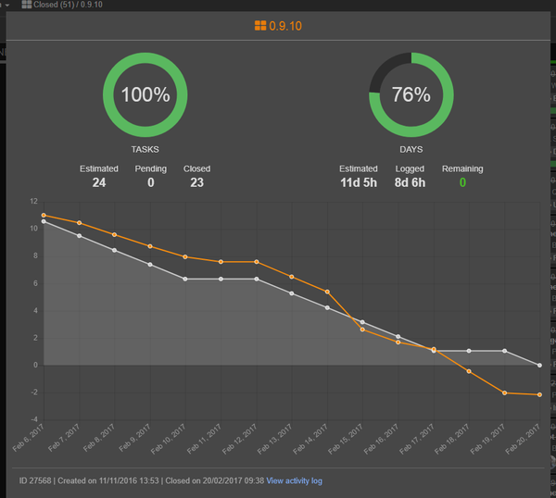Screen dimensions: 556x498
Task: Click the Estimated days value 11d 5h
Action: (359, 183)
